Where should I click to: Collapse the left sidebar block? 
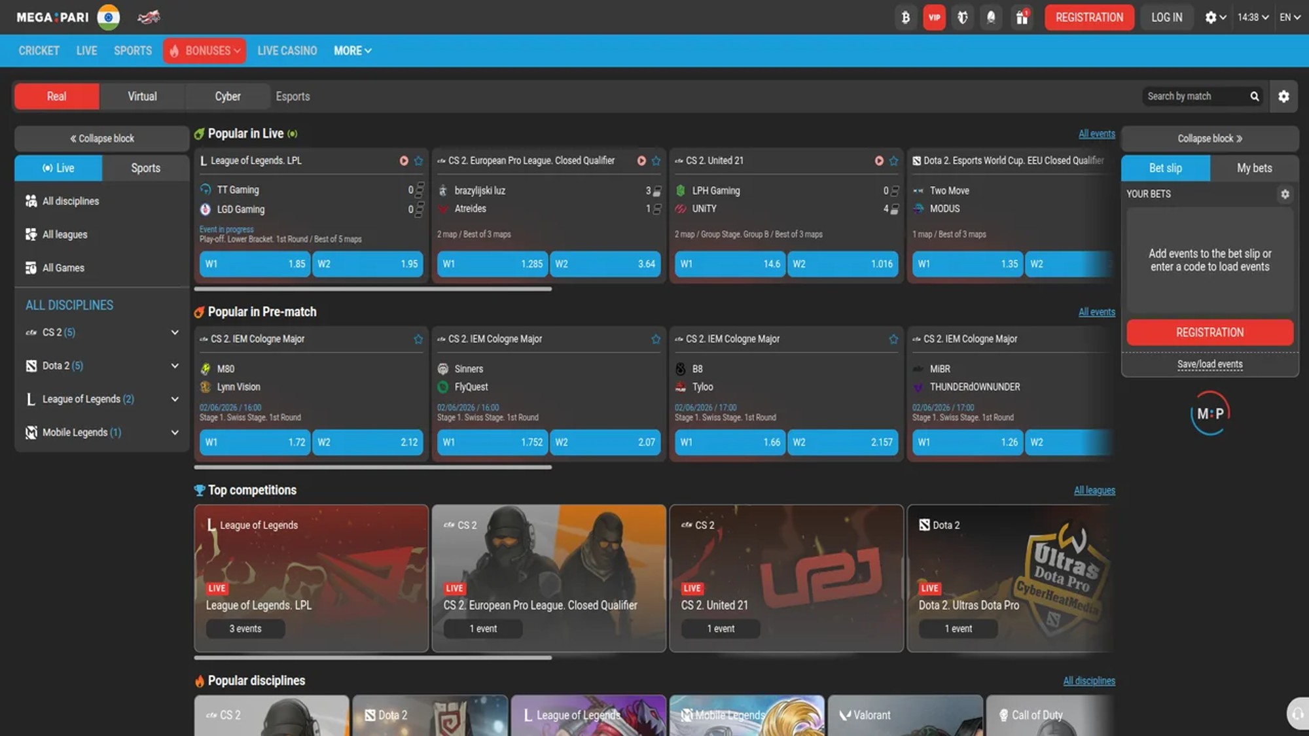[101, 139]
